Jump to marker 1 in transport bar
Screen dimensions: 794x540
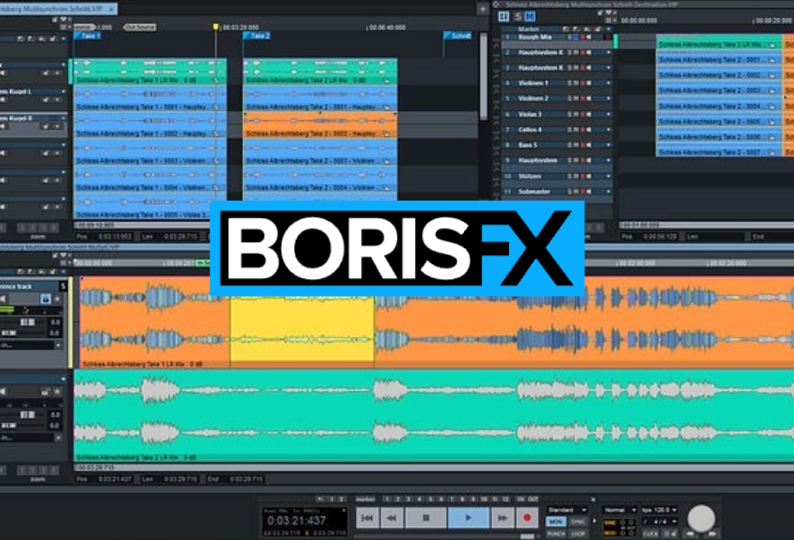[387, 500]
